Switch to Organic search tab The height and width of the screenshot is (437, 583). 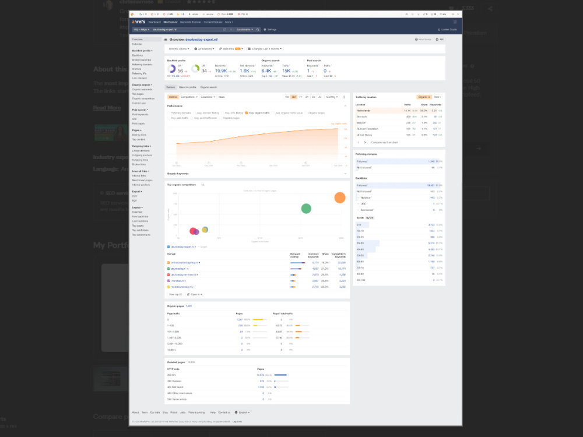point(208,87)
